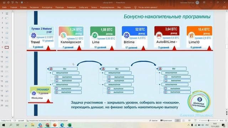This screenshot has width=228, height=128.
Task: Select the Bitlime 52 BTC card
Action: [x=135, y=37]
